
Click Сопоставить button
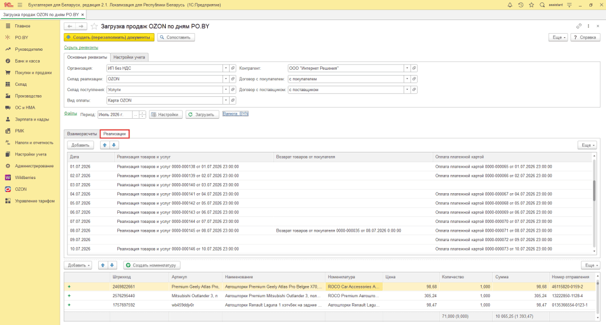tap(176, 37)
